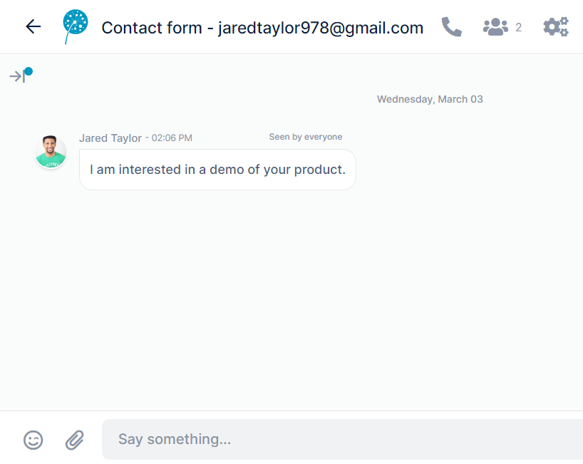583x464 pixels.
Task: Focus the "Say something..." message field
Action: (x=342, y=440)
